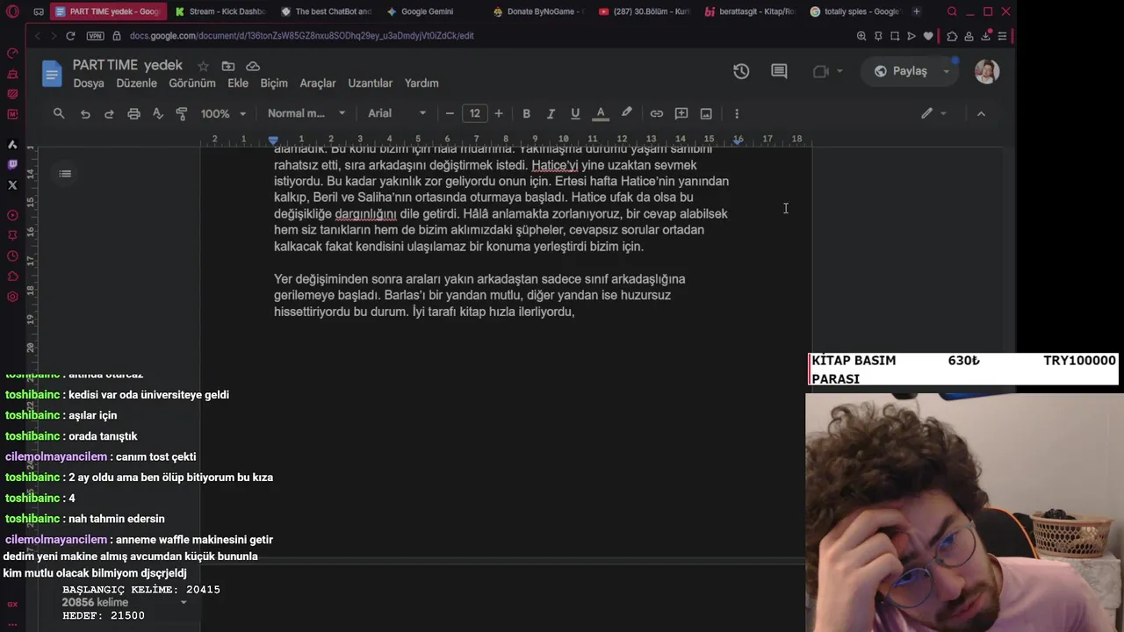The height and width of the screenshot is (632, 1124).
Task: Click the Opera menu logo
Action: tap(12, 11)
